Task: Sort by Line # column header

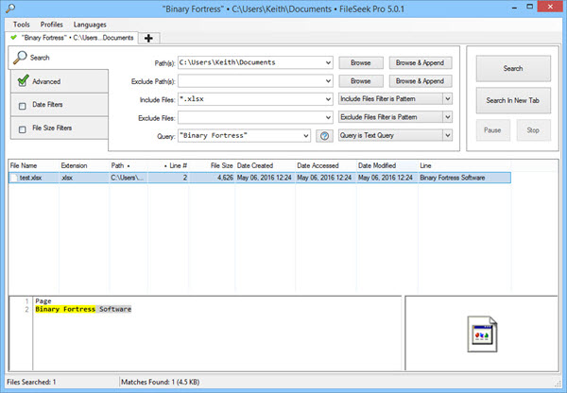Action: (168, 165)
